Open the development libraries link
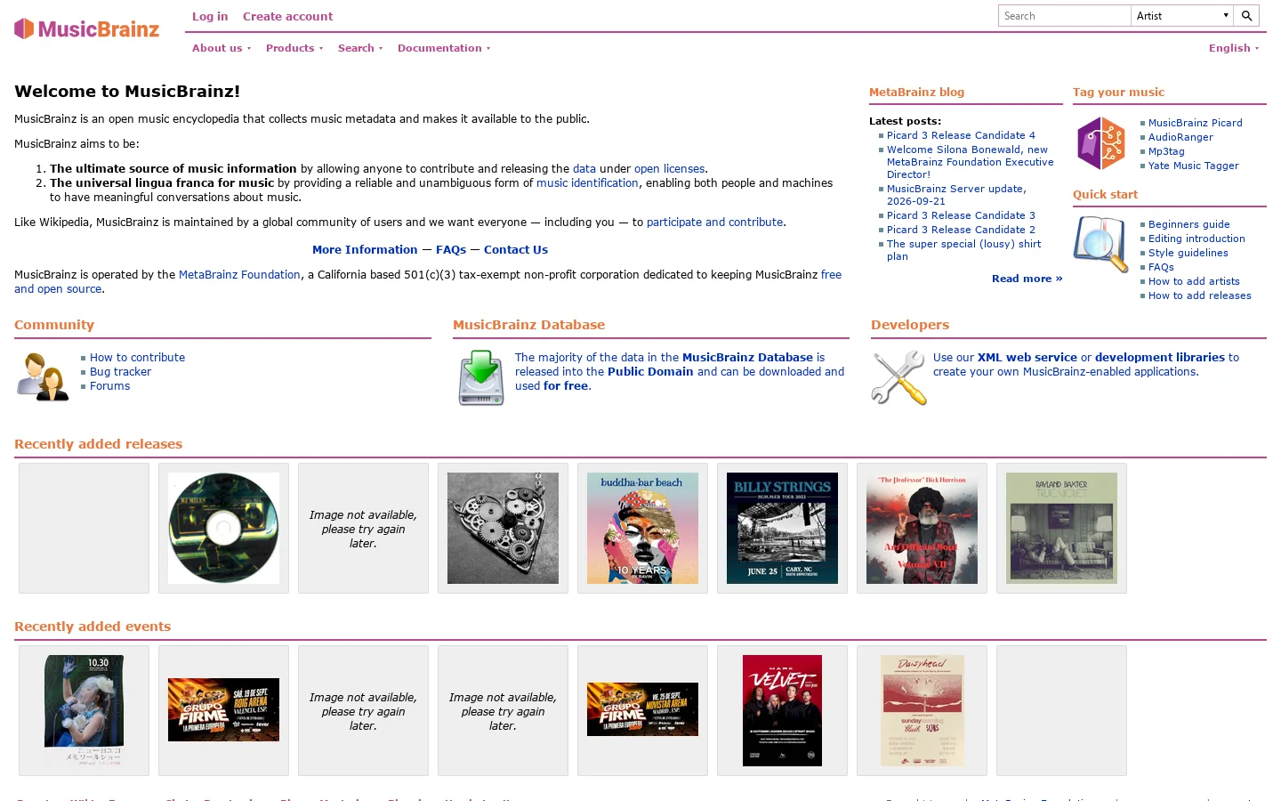The width and height of the screenshot is (1281, 801). (1160, 358)
